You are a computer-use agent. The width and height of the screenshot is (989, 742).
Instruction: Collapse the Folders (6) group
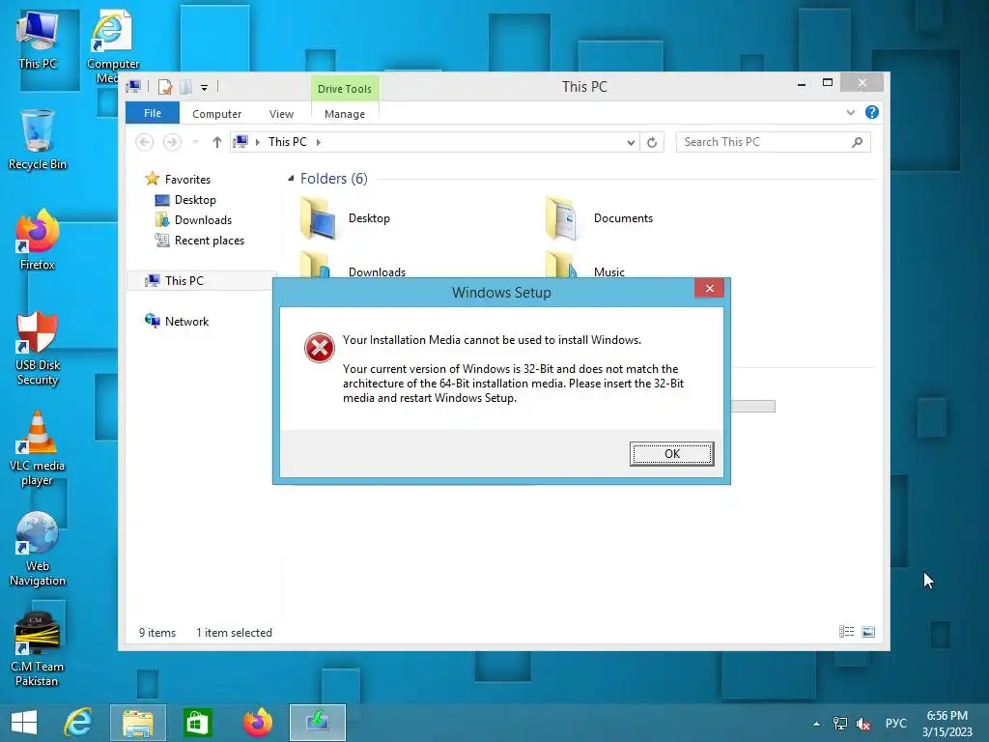291,179
